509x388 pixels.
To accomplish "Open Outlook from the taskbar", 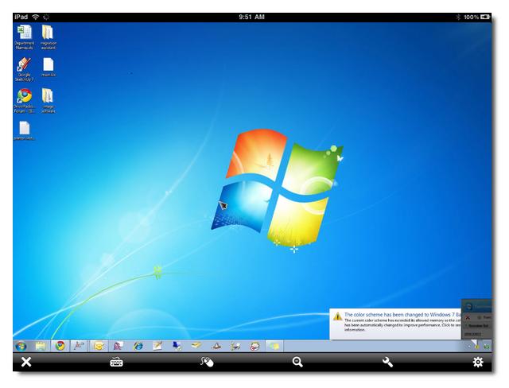I will 99,346.
